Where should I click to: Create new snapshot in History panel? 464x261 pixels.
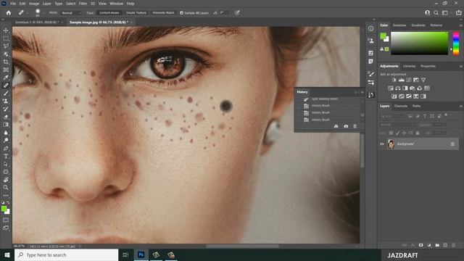pyautogui.click(x=346, y=126)
